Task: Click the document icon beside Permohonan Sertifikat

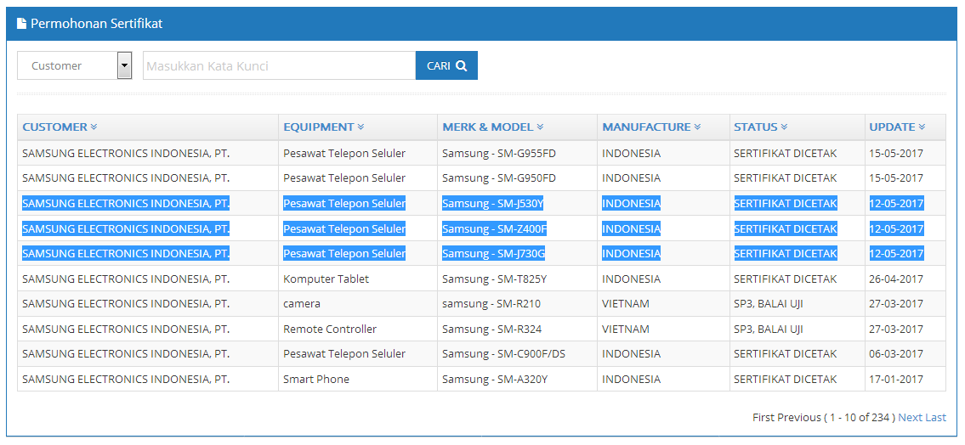Action: [x=21, y=24]
